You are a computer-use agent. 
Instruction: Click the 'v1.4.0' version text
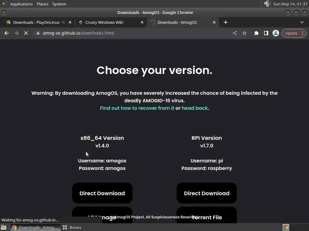click(102, 146)
